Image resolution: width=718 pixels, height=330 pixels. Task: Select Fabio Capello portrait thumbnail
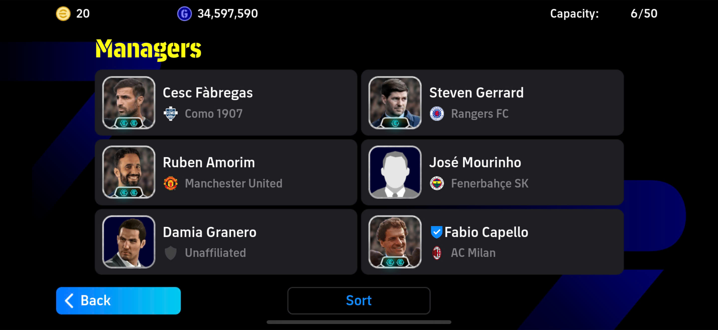(x=395, y=242)
